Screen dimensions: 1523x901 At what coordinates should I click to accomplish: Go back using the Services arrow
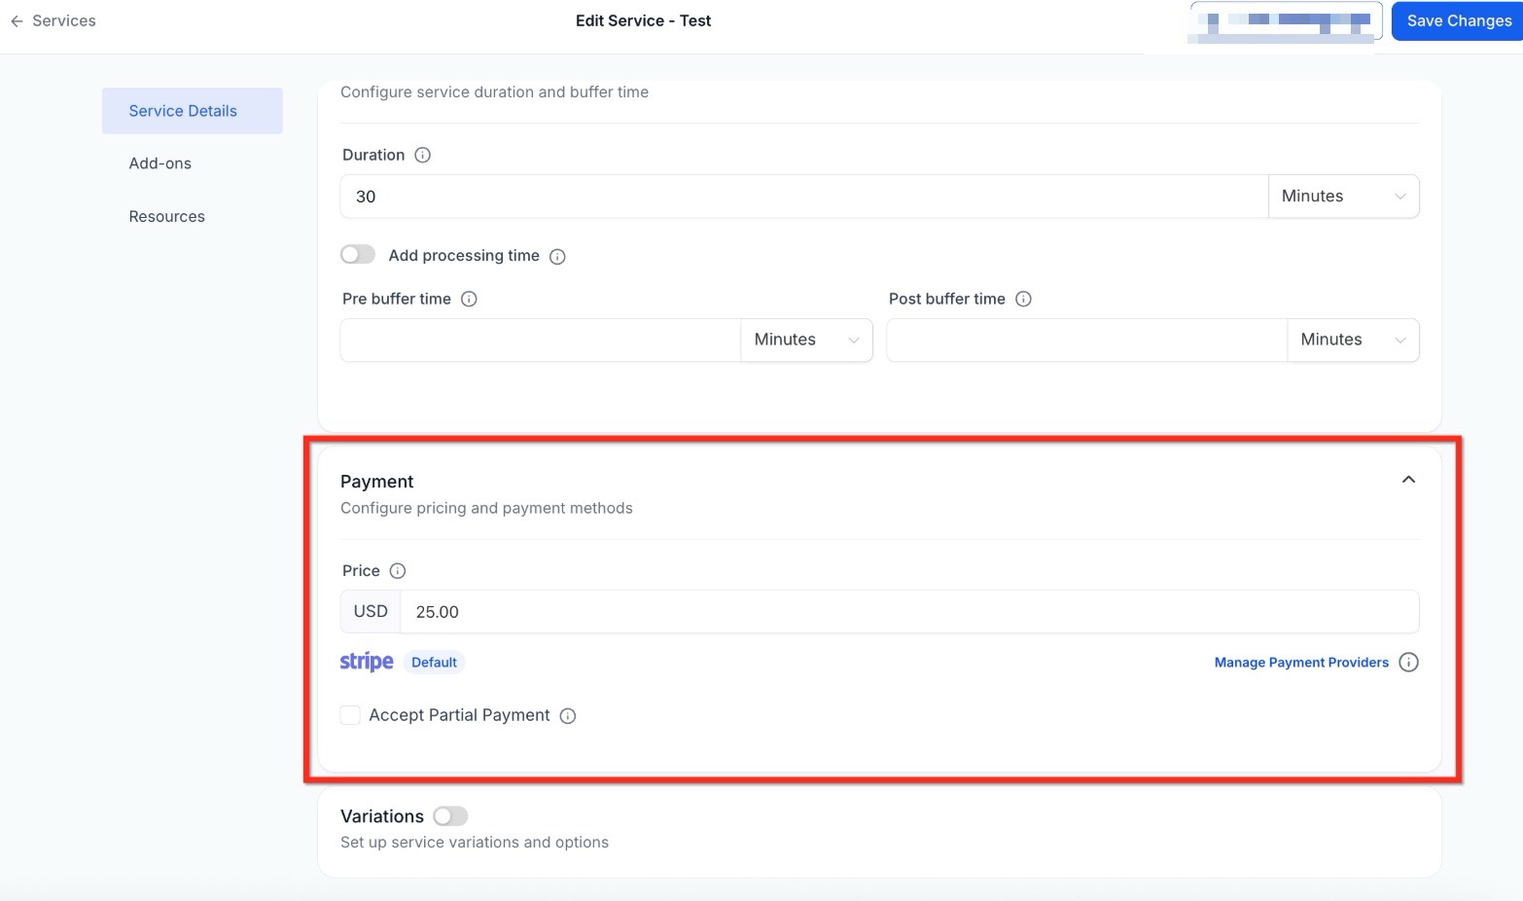tap(18, 21)
